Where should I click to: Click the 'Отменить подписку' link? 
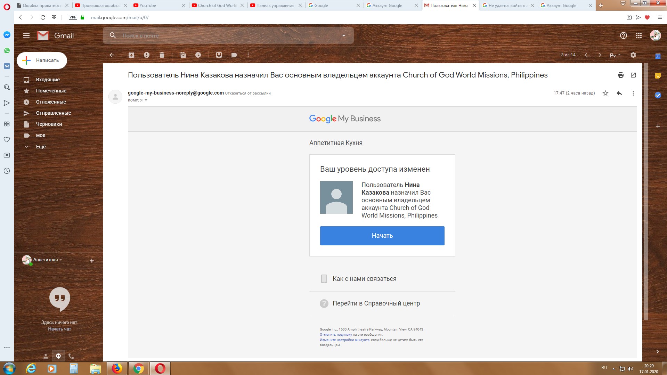[x=336, y=335]
